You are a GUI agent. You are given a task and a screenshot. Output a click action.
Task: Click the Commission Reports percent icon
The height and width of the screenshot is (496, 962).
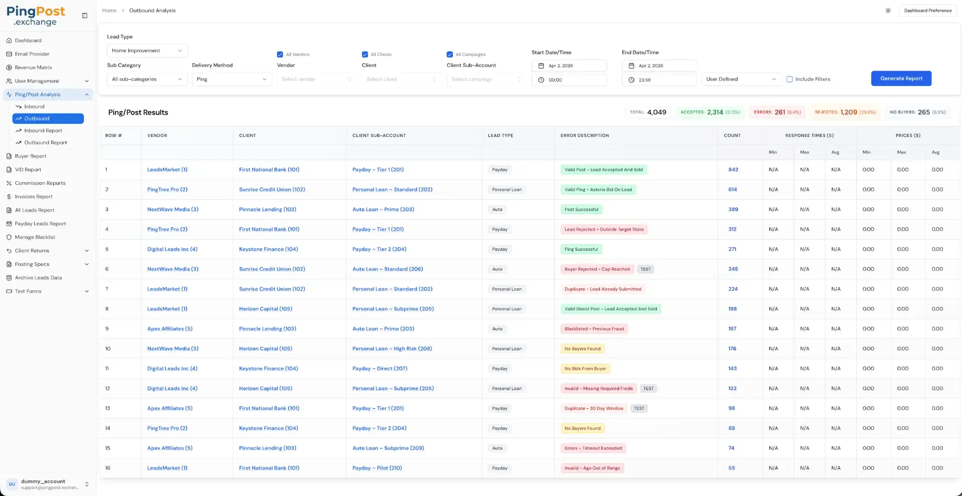coord(9,183)
